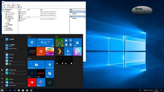Expand Event Viewer tree node
Screen dimensions: 164x92
tap(5, 15)
